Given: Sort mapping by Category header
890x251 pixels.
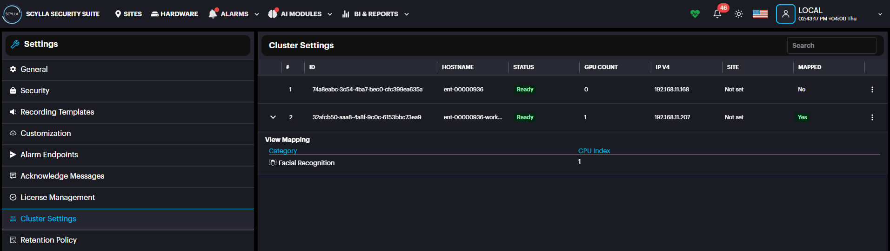Looking at the screenshot, I should pyautogui.click(x=283, y=151).
